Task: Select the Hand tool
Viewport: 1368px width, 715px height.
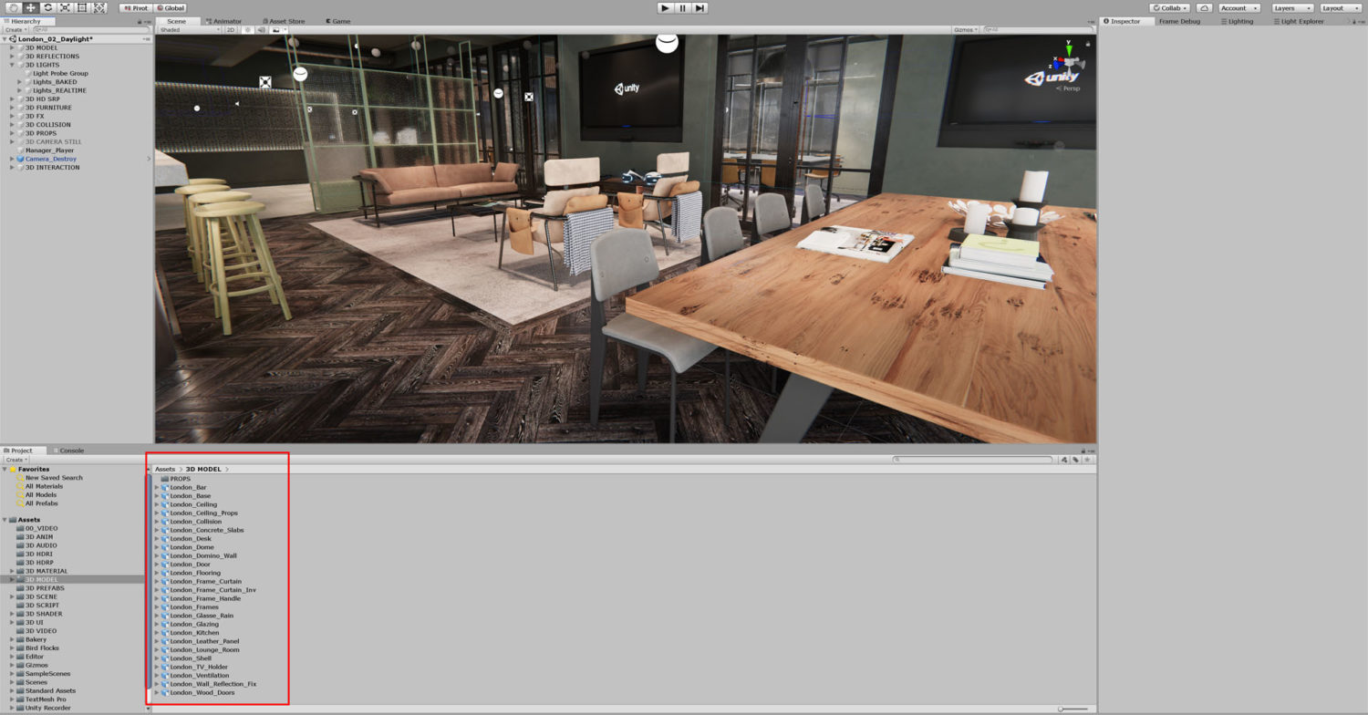Action: click(14, 7)
